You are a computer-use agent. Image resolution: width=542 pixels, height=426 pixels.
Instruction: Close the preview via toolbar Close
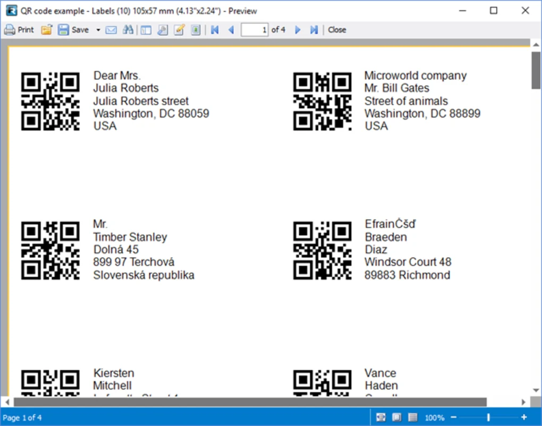(x=337, y=30)
